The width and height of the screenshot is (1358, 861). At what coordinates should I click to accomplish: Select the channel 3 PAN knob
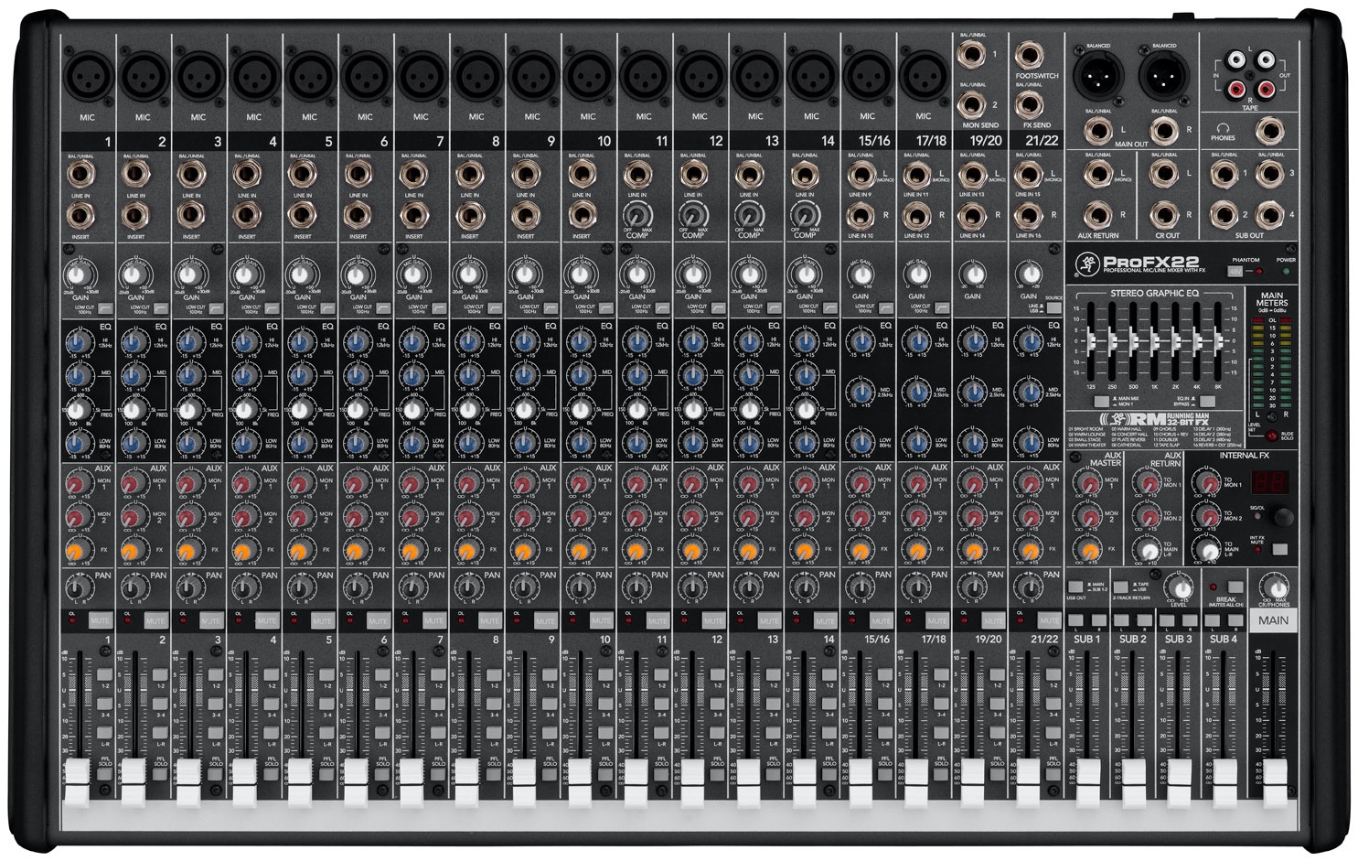pos(189,588)
